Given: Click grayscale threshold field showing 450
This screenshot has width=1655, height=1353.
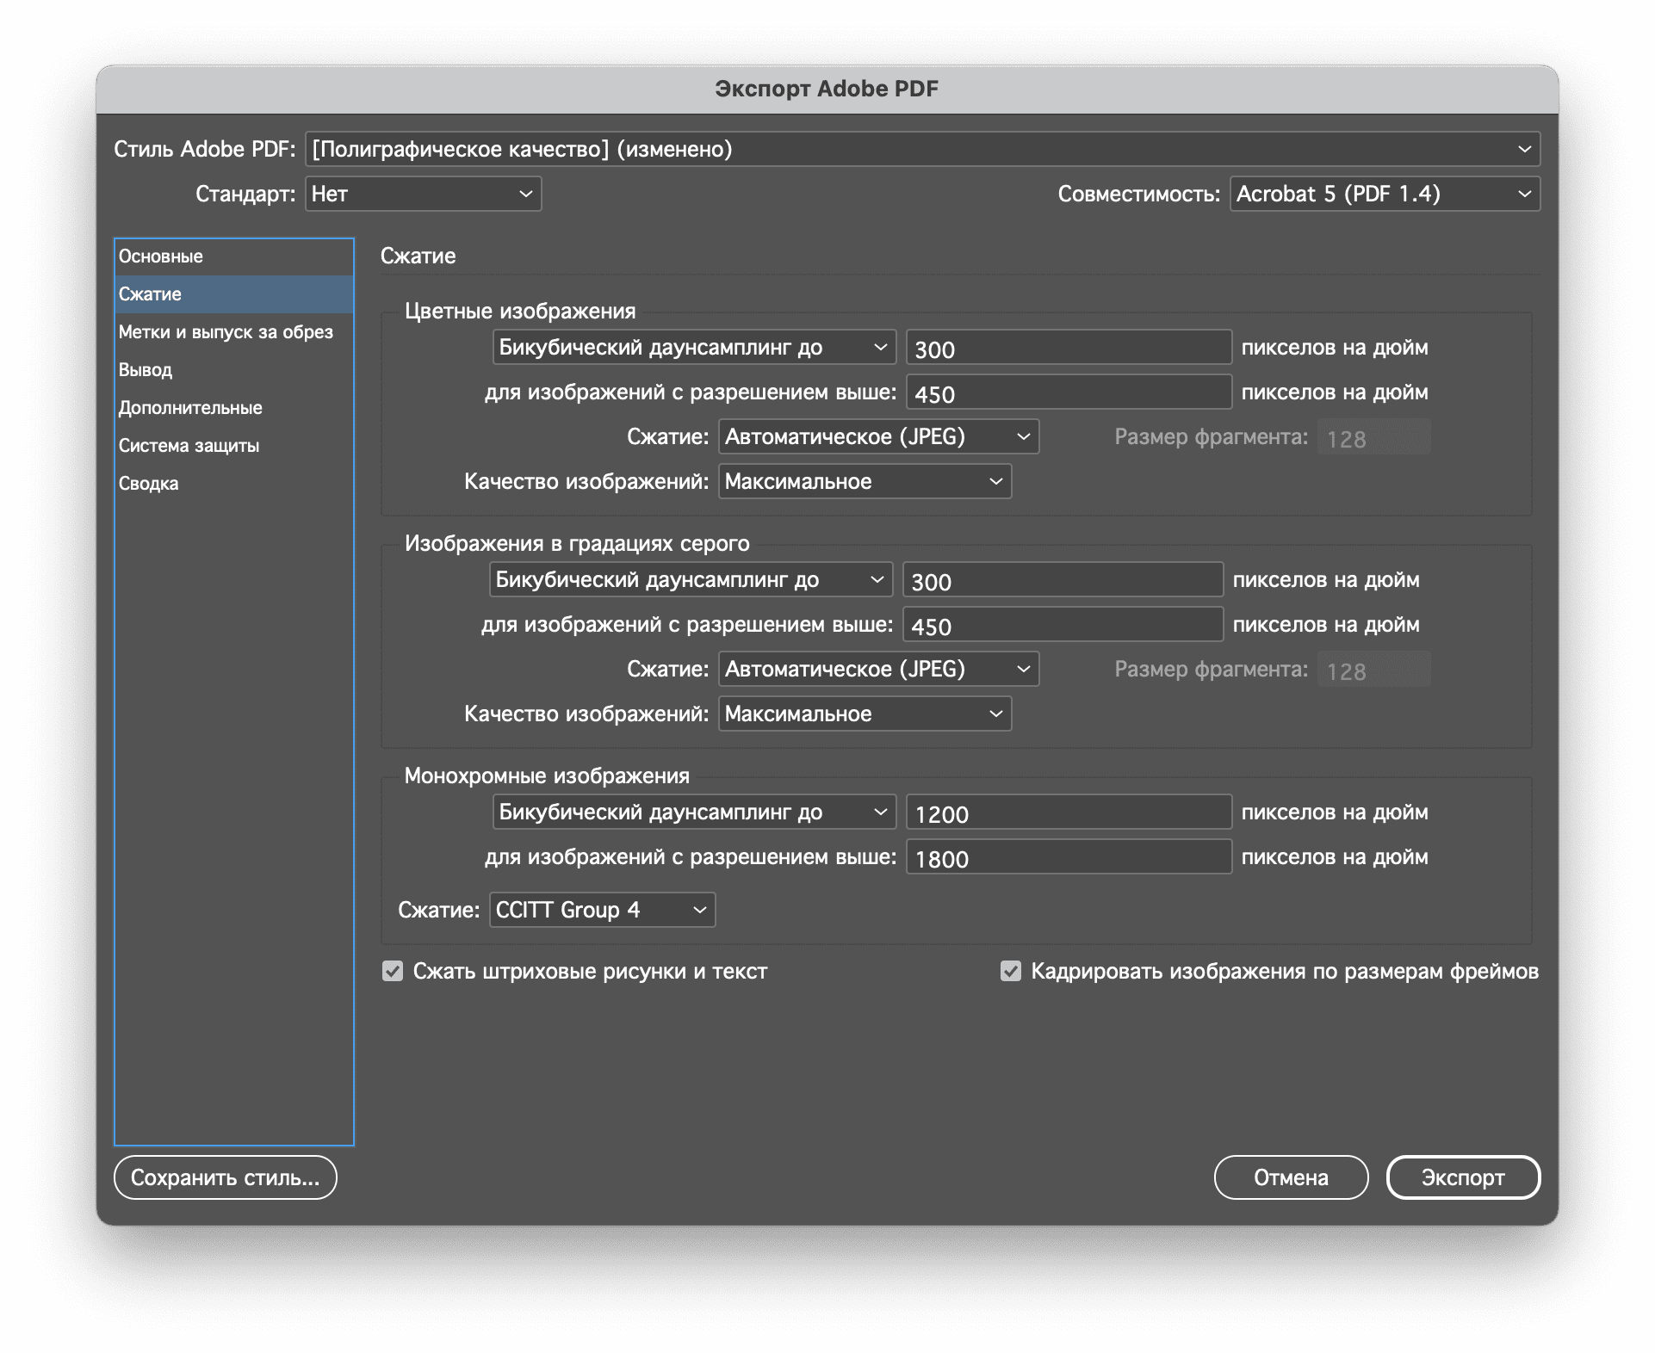Looking at the screenshot, I should click(1063, 625).
